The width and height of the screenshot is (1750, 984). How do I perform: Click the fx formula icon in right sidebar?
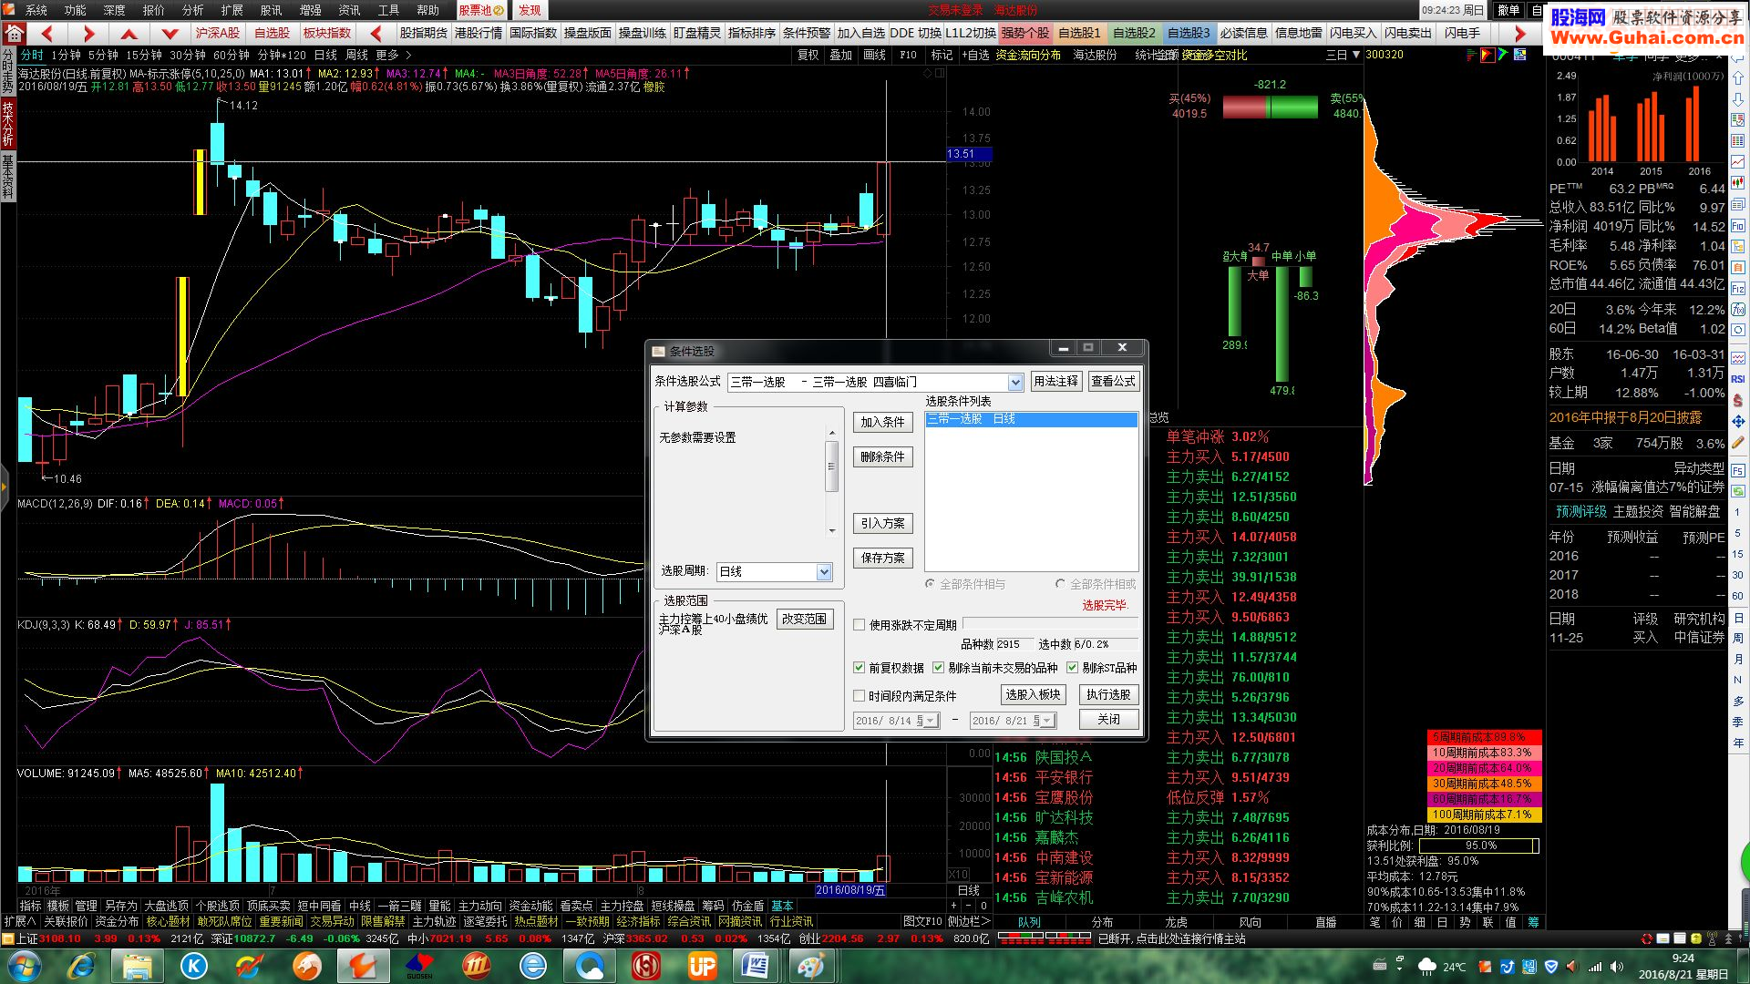(x=1738, y=309)
